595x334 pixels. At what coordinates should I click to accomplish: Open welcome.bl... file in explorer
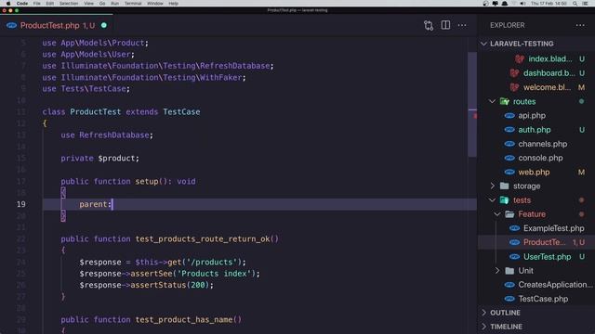(548, 87)
